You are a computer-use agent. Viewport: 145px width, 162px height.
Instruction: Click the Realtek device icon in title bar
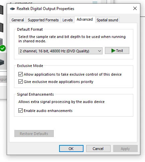(x=12, y=9)
